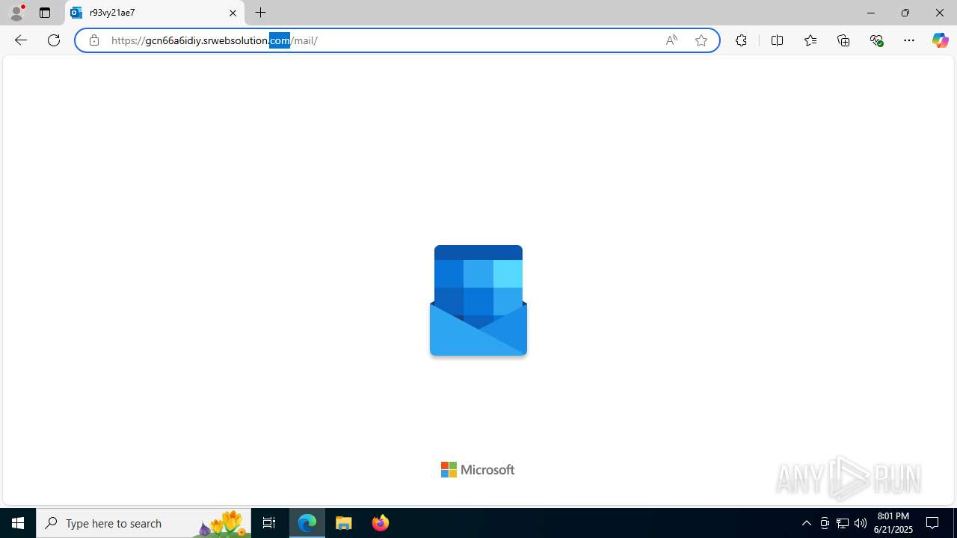
Task: Show hidden system tray icons
Action: click(806, 523)
